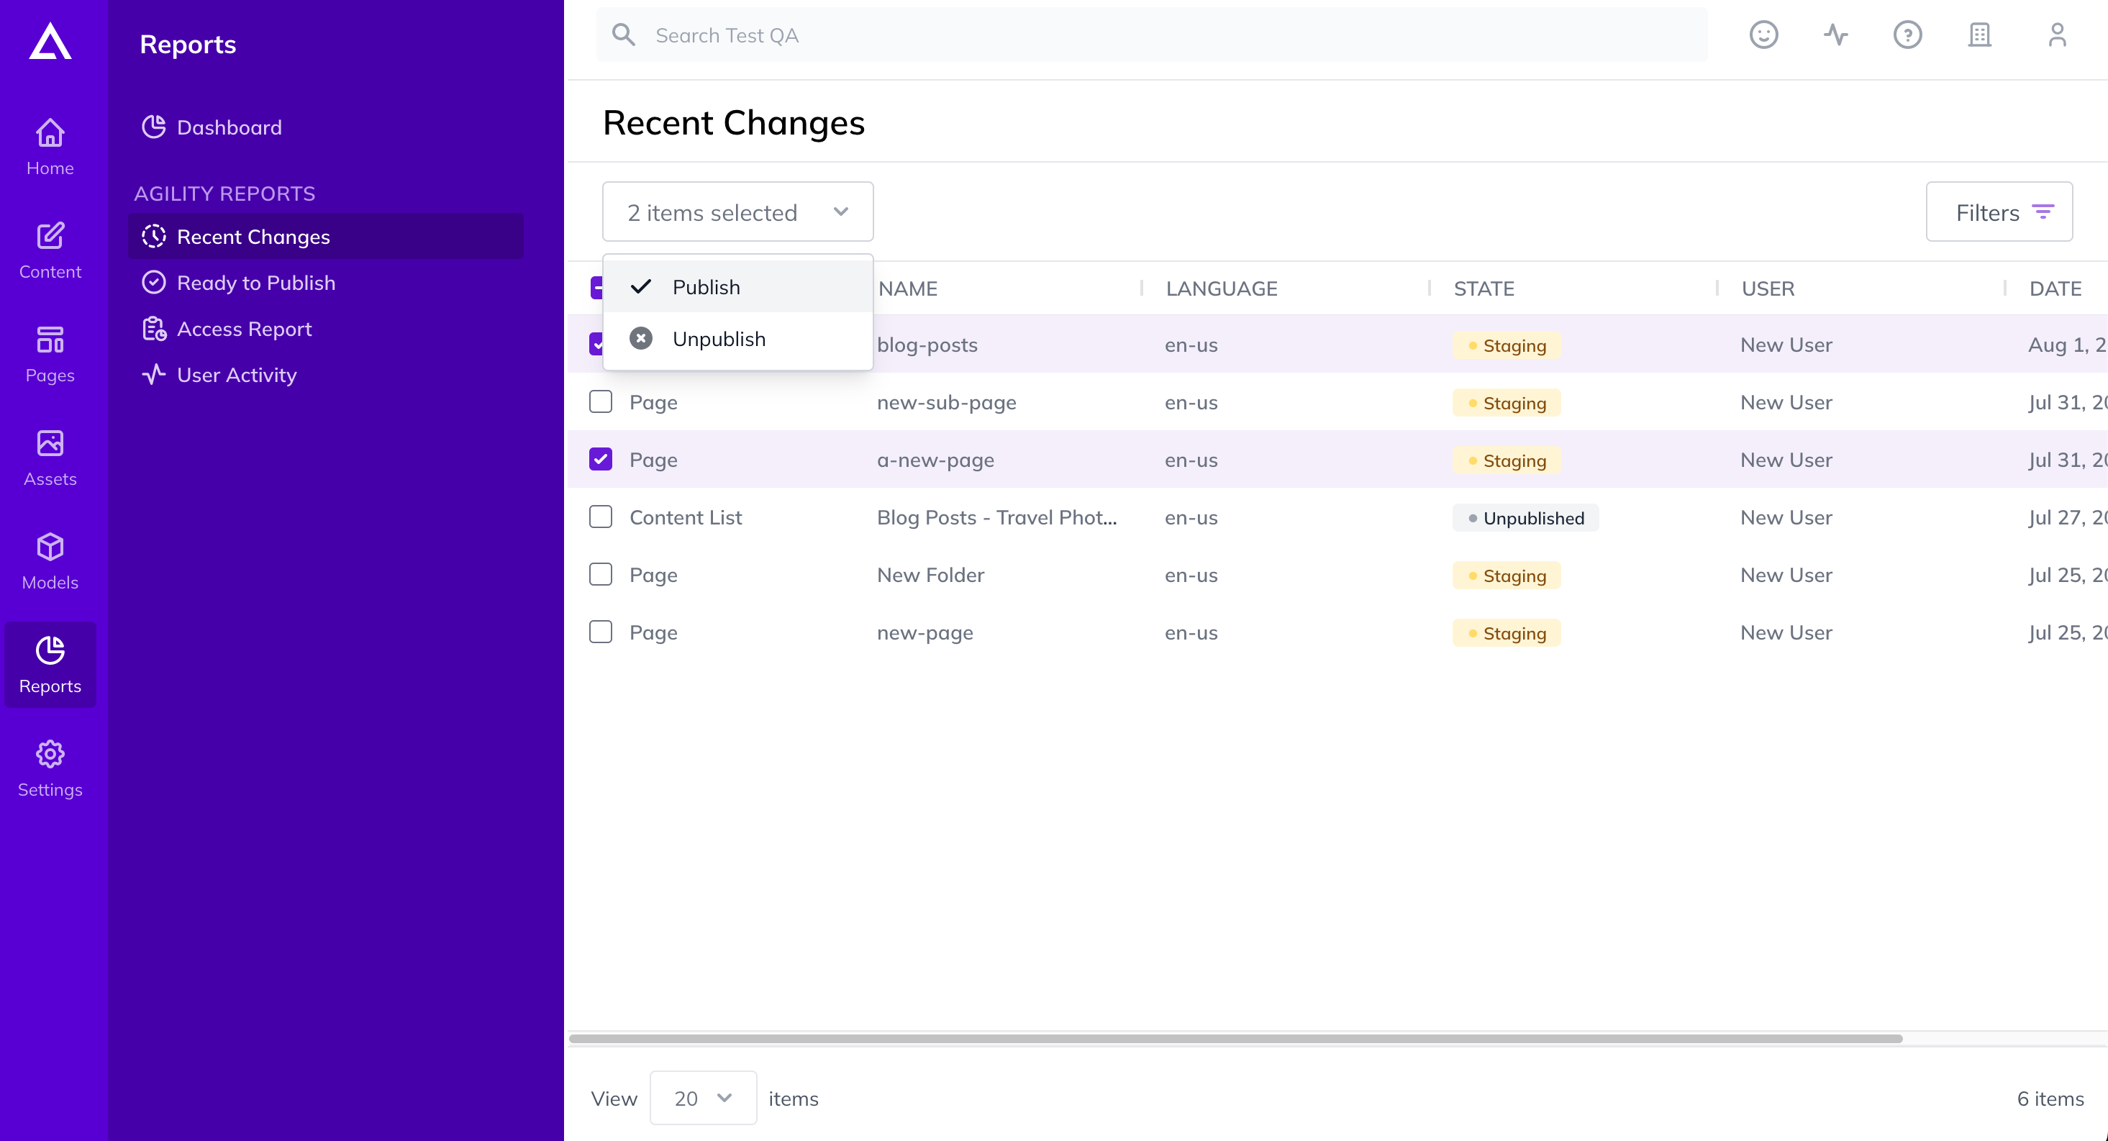Choose Unpublish from the dropdown menu
Viewport: 2108px width, 1141px height.
click(737, 338)
